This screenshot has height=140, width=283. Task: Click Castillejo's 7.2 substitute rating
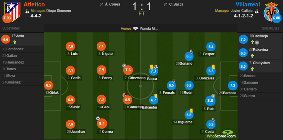pos(243,39)
